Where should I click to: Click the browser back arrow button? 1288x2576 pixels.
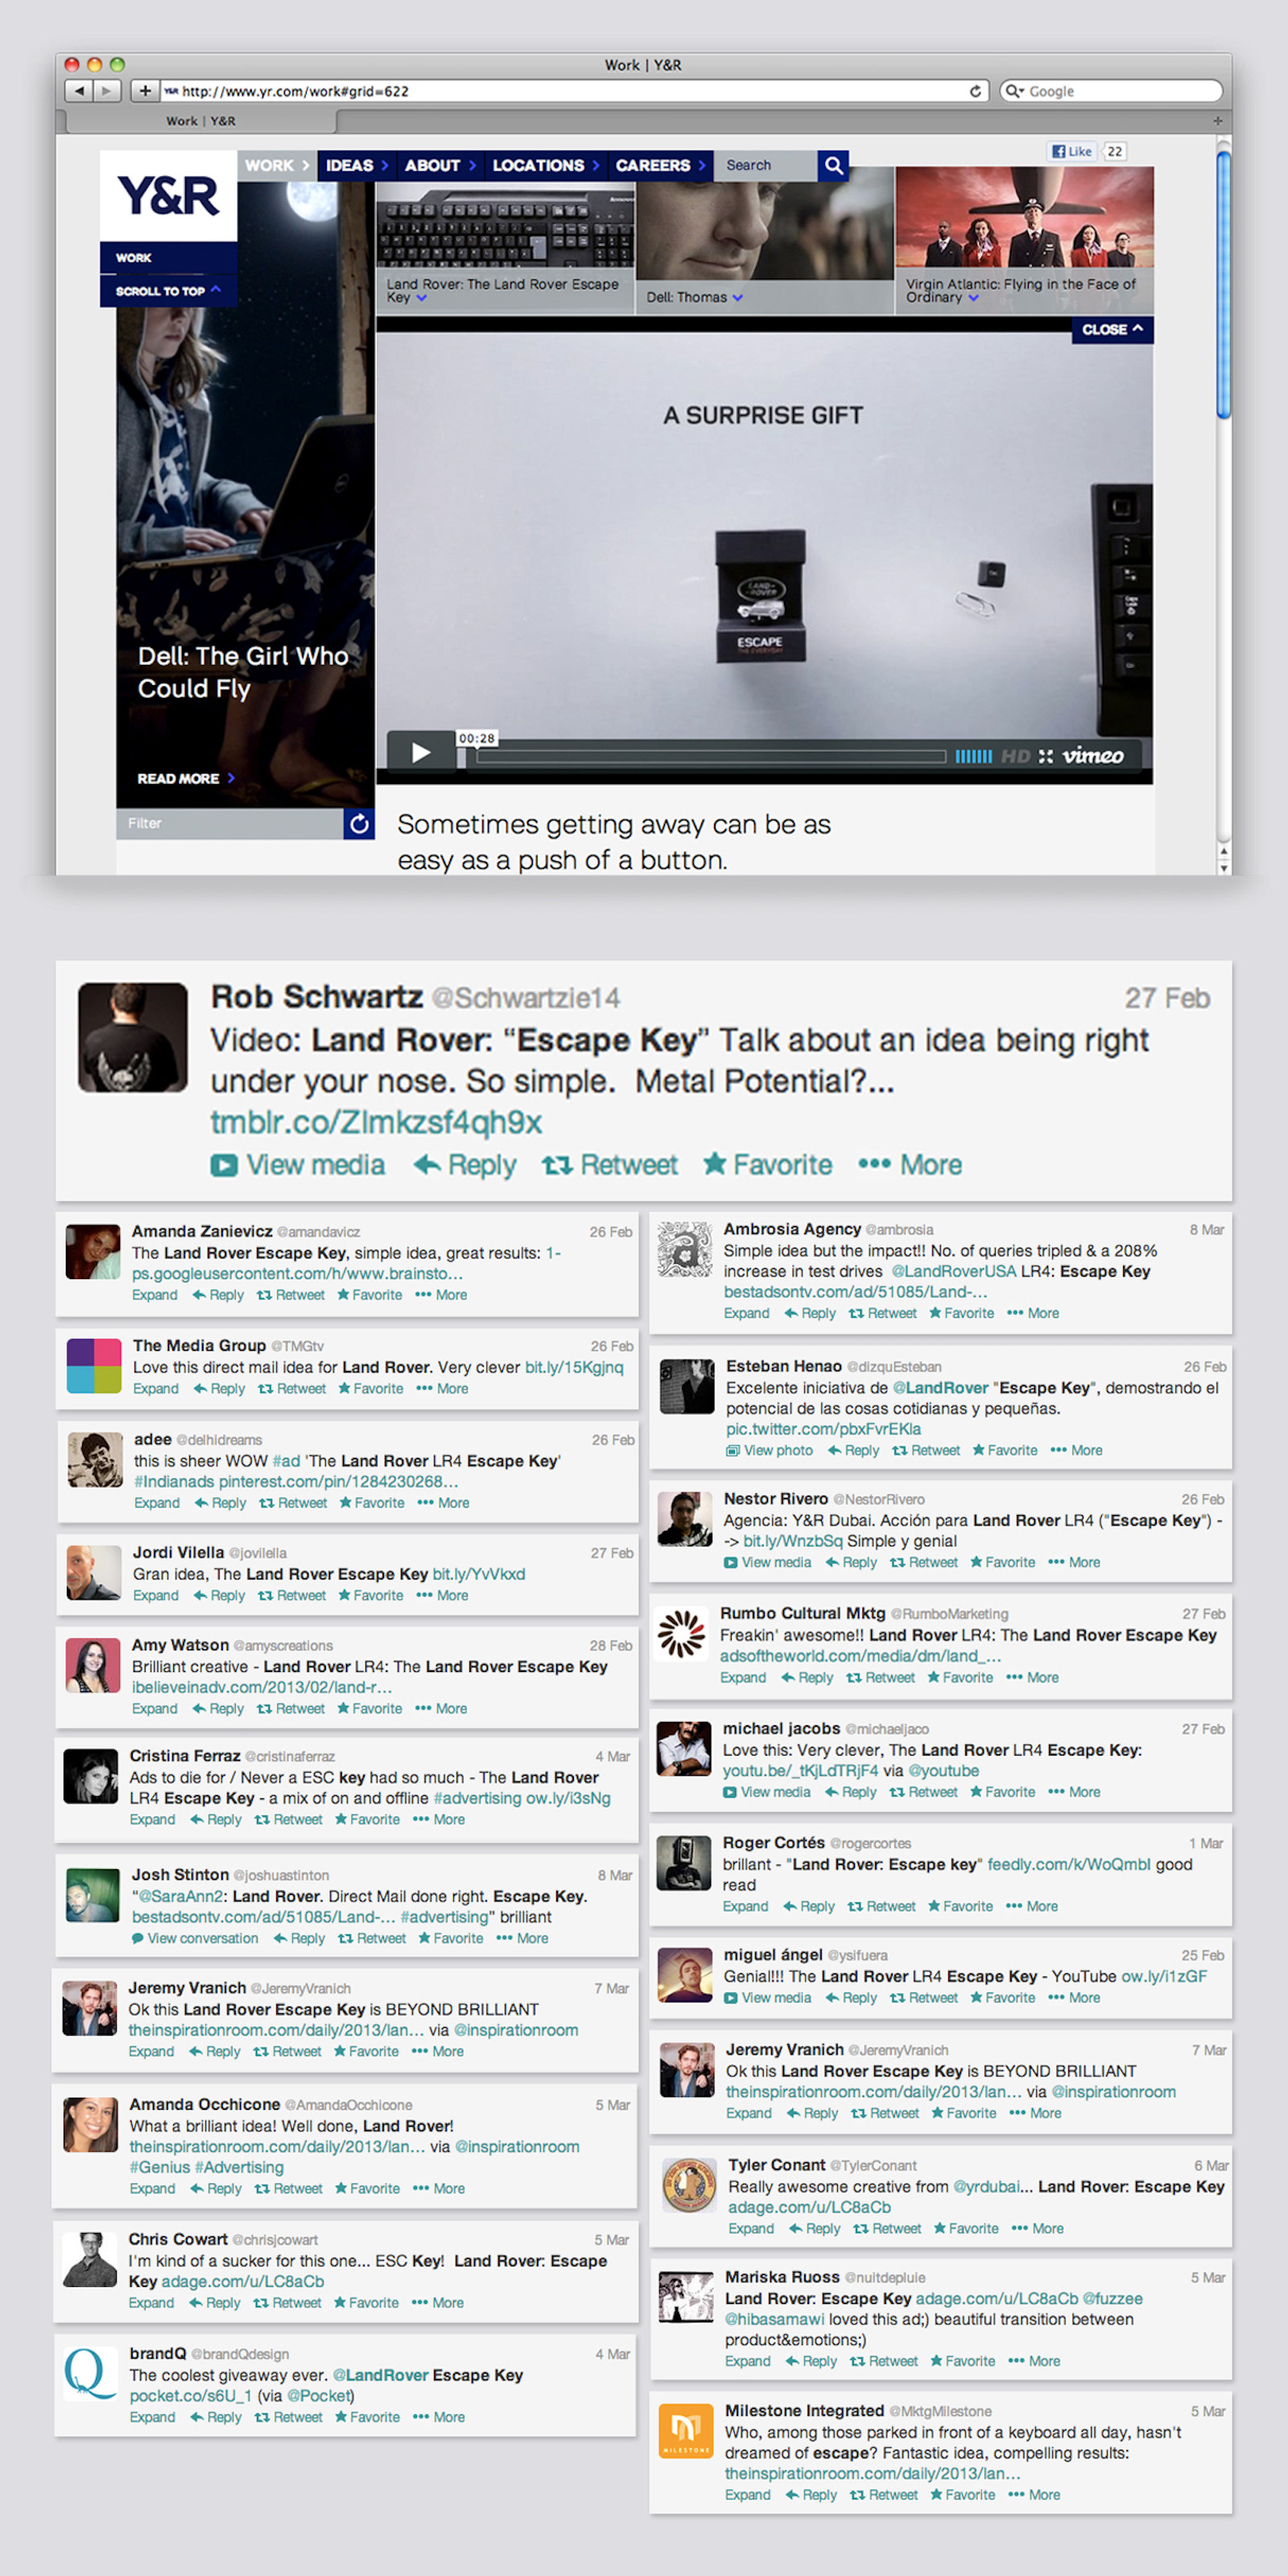click(x=79, y=91)
